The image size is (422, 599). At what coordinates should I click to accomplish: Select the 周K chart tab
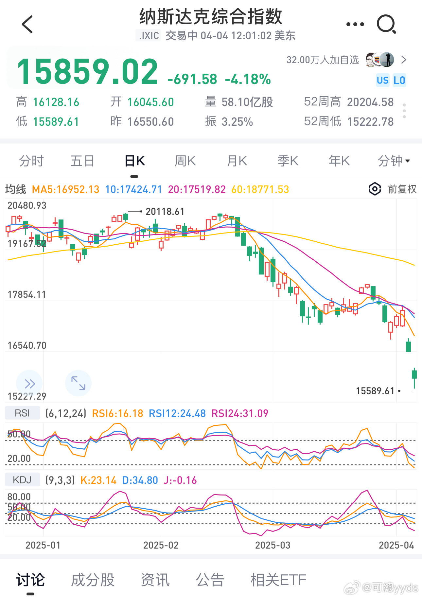[185, 161]
